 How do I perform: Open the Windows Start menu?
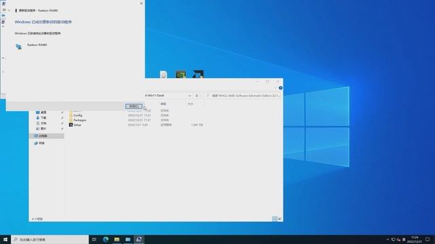click(x=5, y=239)
